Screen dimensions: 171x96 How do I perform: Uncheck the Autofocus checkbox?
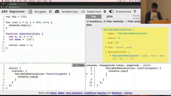88,21
